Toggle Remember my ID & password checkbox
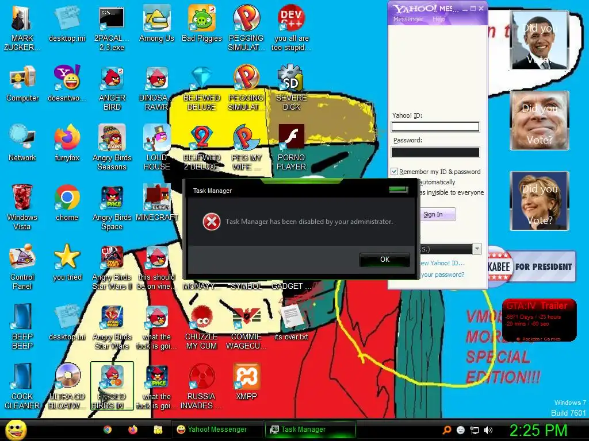589x441 pixels. [394, 171]
